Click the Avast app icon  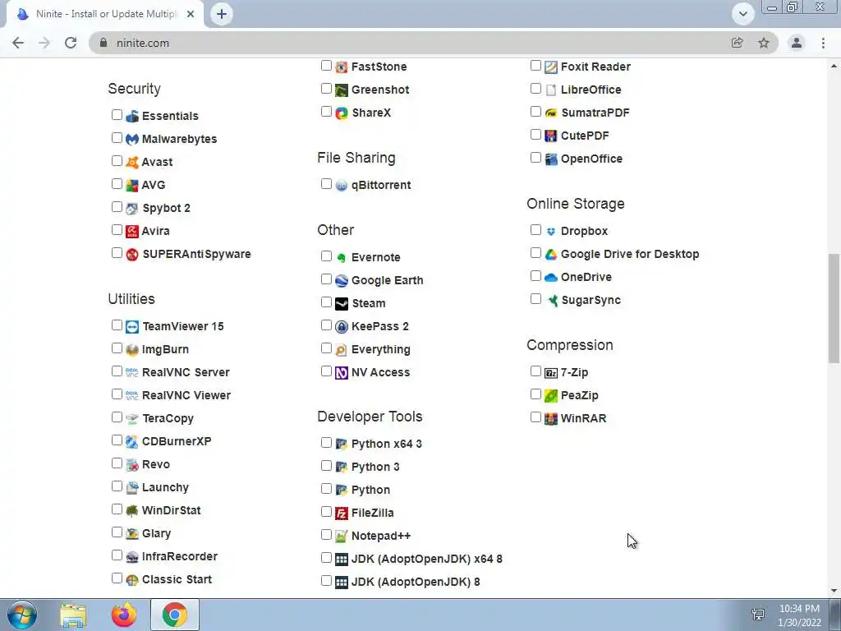point(132,162)
